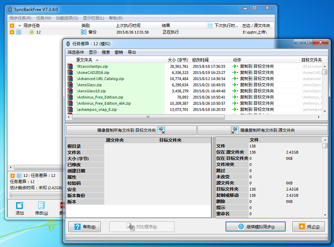334x247 pixels.
Task: Sort by 源文件夹 column header
Action: (84, 60)
